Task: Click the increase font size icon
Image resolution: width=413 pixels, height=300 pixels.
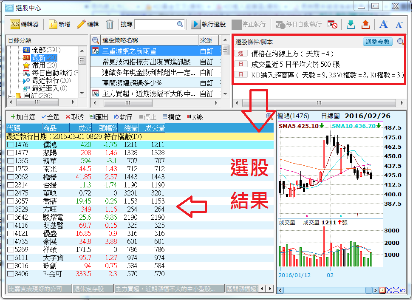Action: point(384,24)
